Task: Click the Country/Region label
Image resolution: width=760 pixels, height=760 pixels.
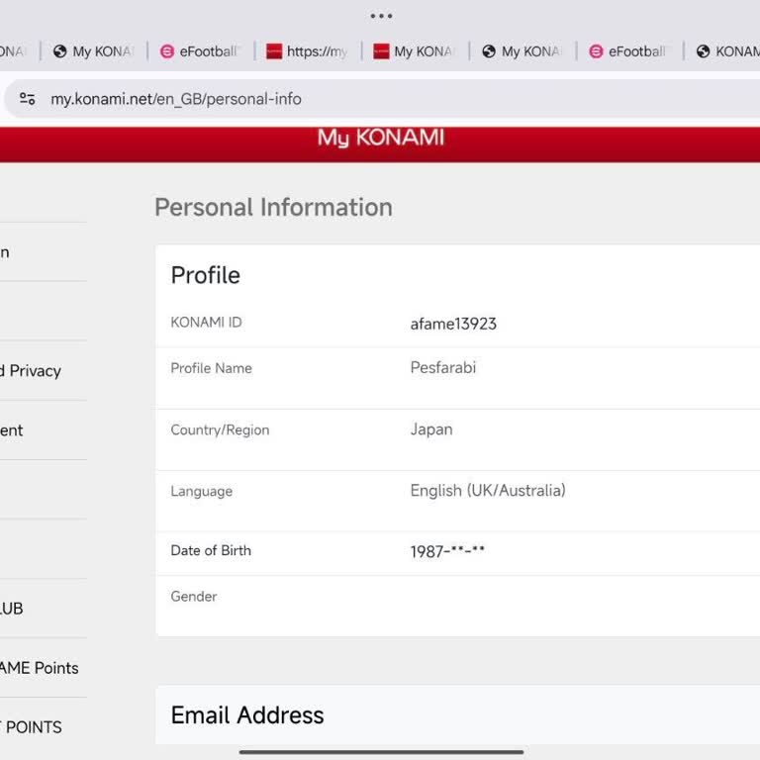Action: (x=220, y=429)
